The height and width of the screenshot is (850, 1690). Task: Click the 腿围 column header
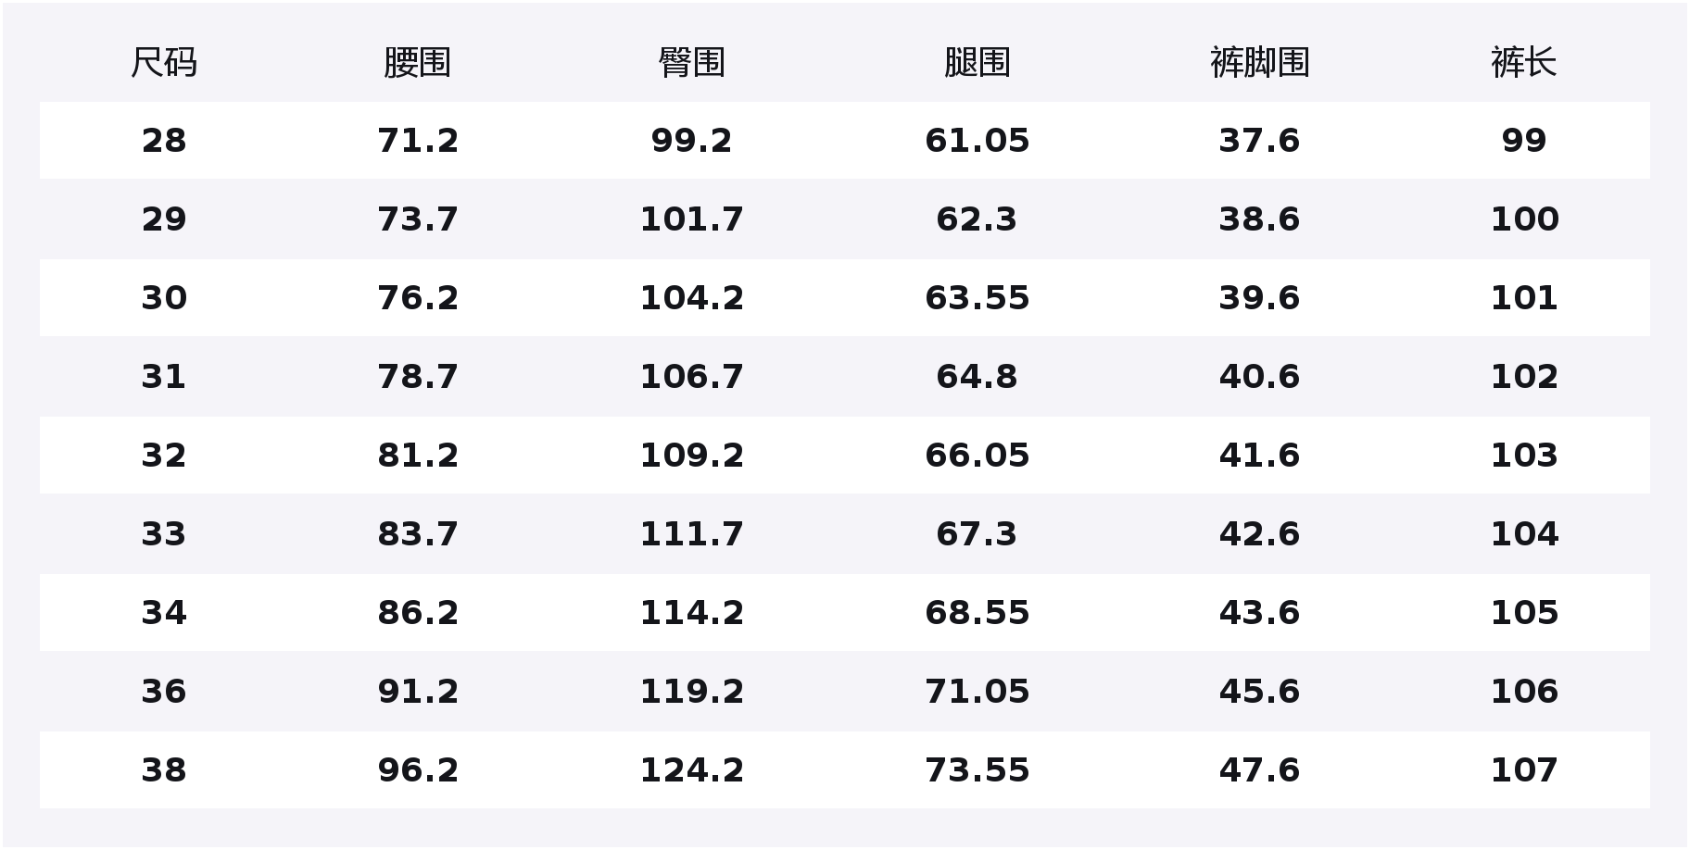[977, 63]
